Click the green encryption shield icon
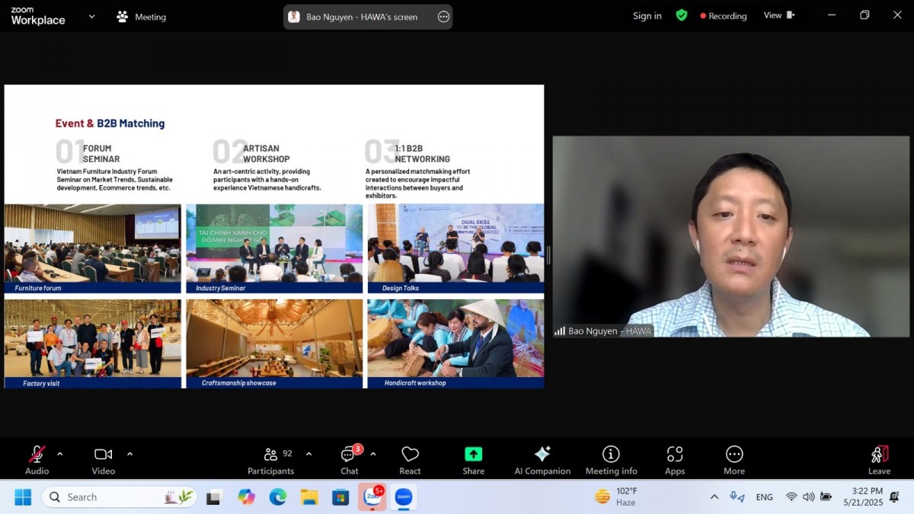This screenshot has width=914, height=514. click(x=682, y=15)
